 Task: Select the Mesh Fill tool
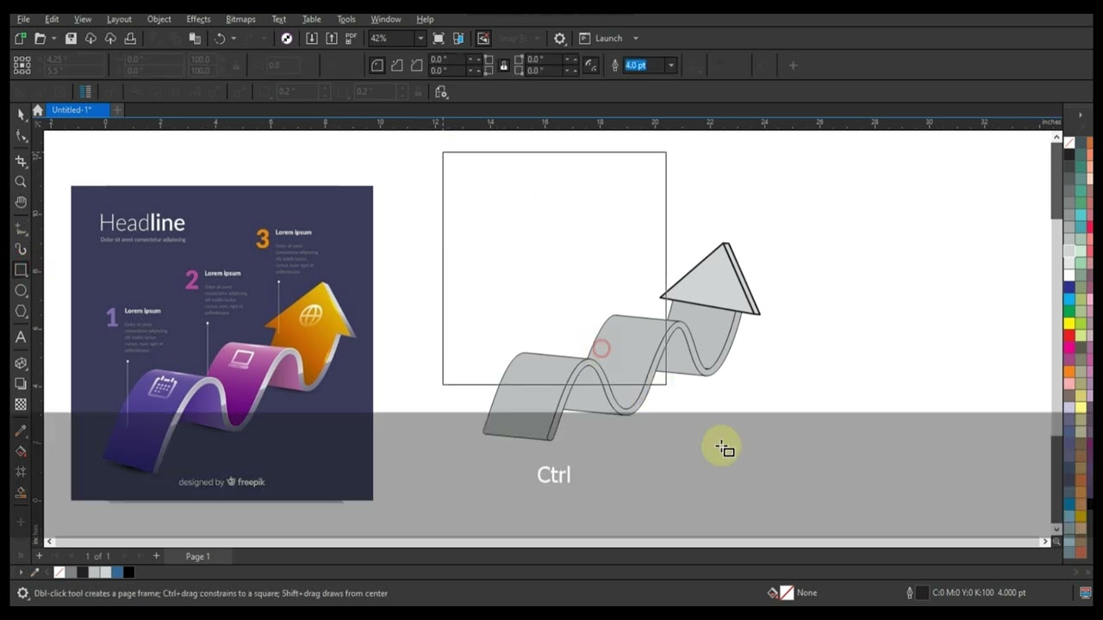point(21,471)
